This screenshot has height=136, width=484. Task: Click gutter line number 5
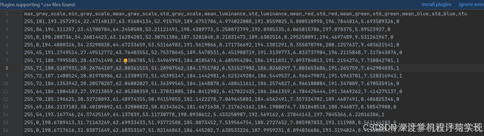pos(7,45)
